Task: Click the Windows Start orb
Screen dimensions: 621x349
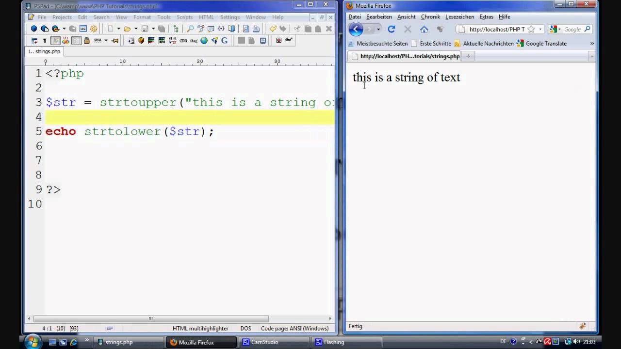Action: click(33, 341)
